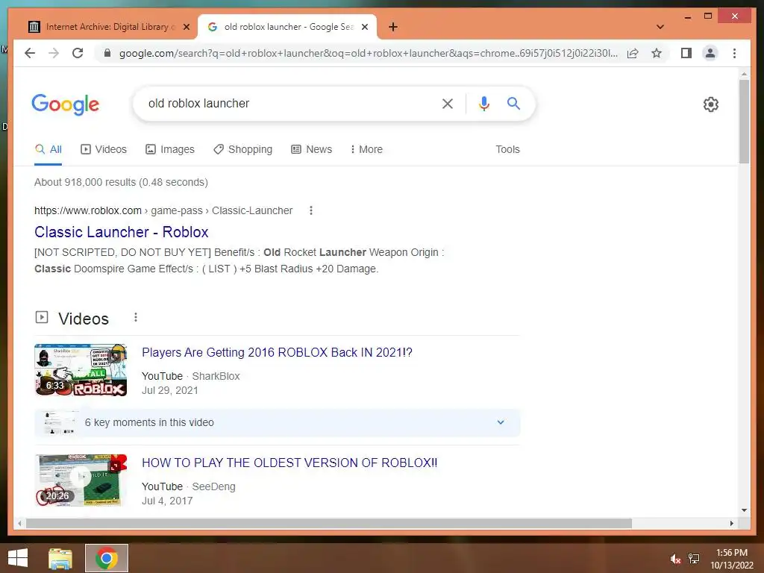View site lock info in address bar
Screen dimensions: 764x573
[107, 53]
